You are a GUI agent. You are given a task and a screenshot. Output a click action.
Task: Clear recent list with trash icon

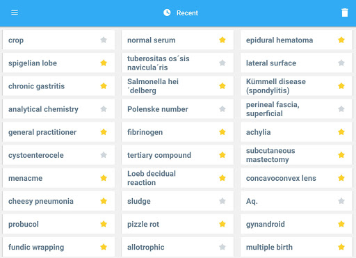click(x=345, y=13)
